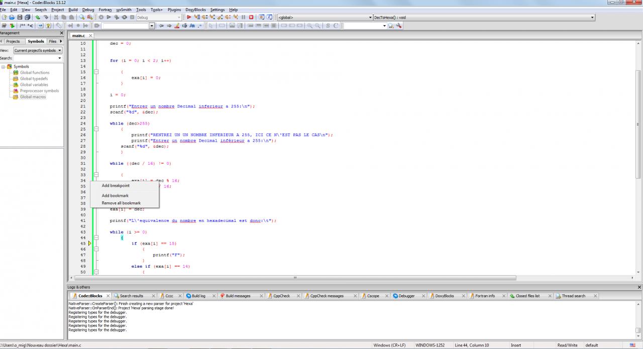This screenshot has height=349, width=643.
Task: Open the Current project's symbols view dropdown
Action: (38, 50)
